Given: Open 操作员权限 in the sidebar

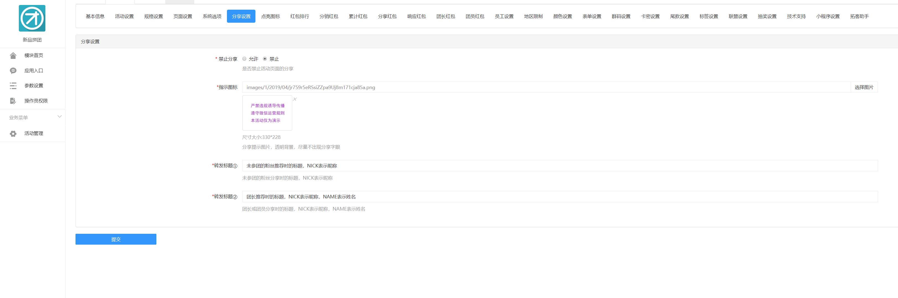Looking at the screenshot, I should coord(36,101).
